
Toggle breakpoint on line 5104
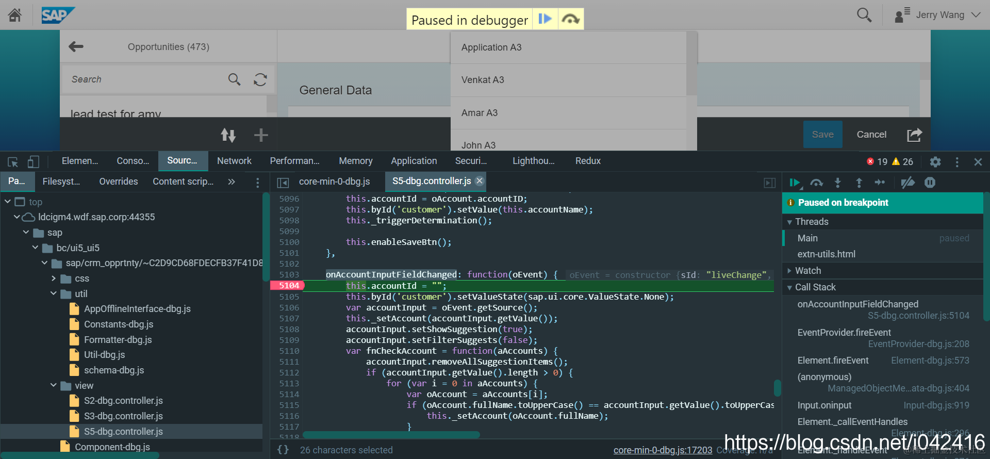288,286
